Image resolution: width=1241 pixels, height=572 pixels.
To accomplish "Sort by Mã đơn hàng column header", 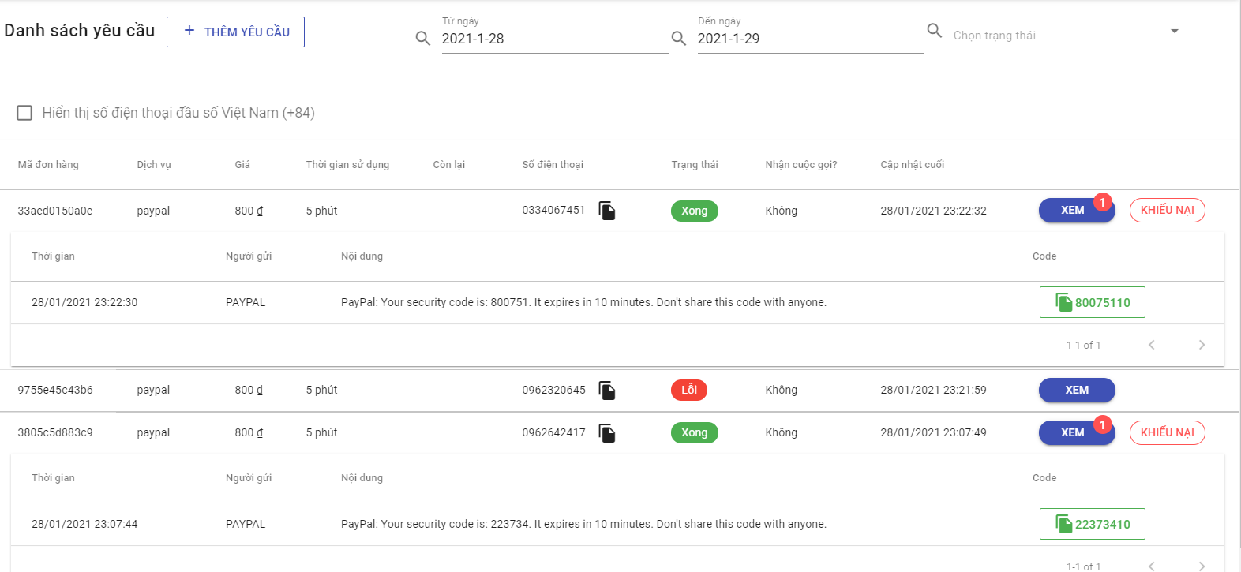I will coord(48,165).
